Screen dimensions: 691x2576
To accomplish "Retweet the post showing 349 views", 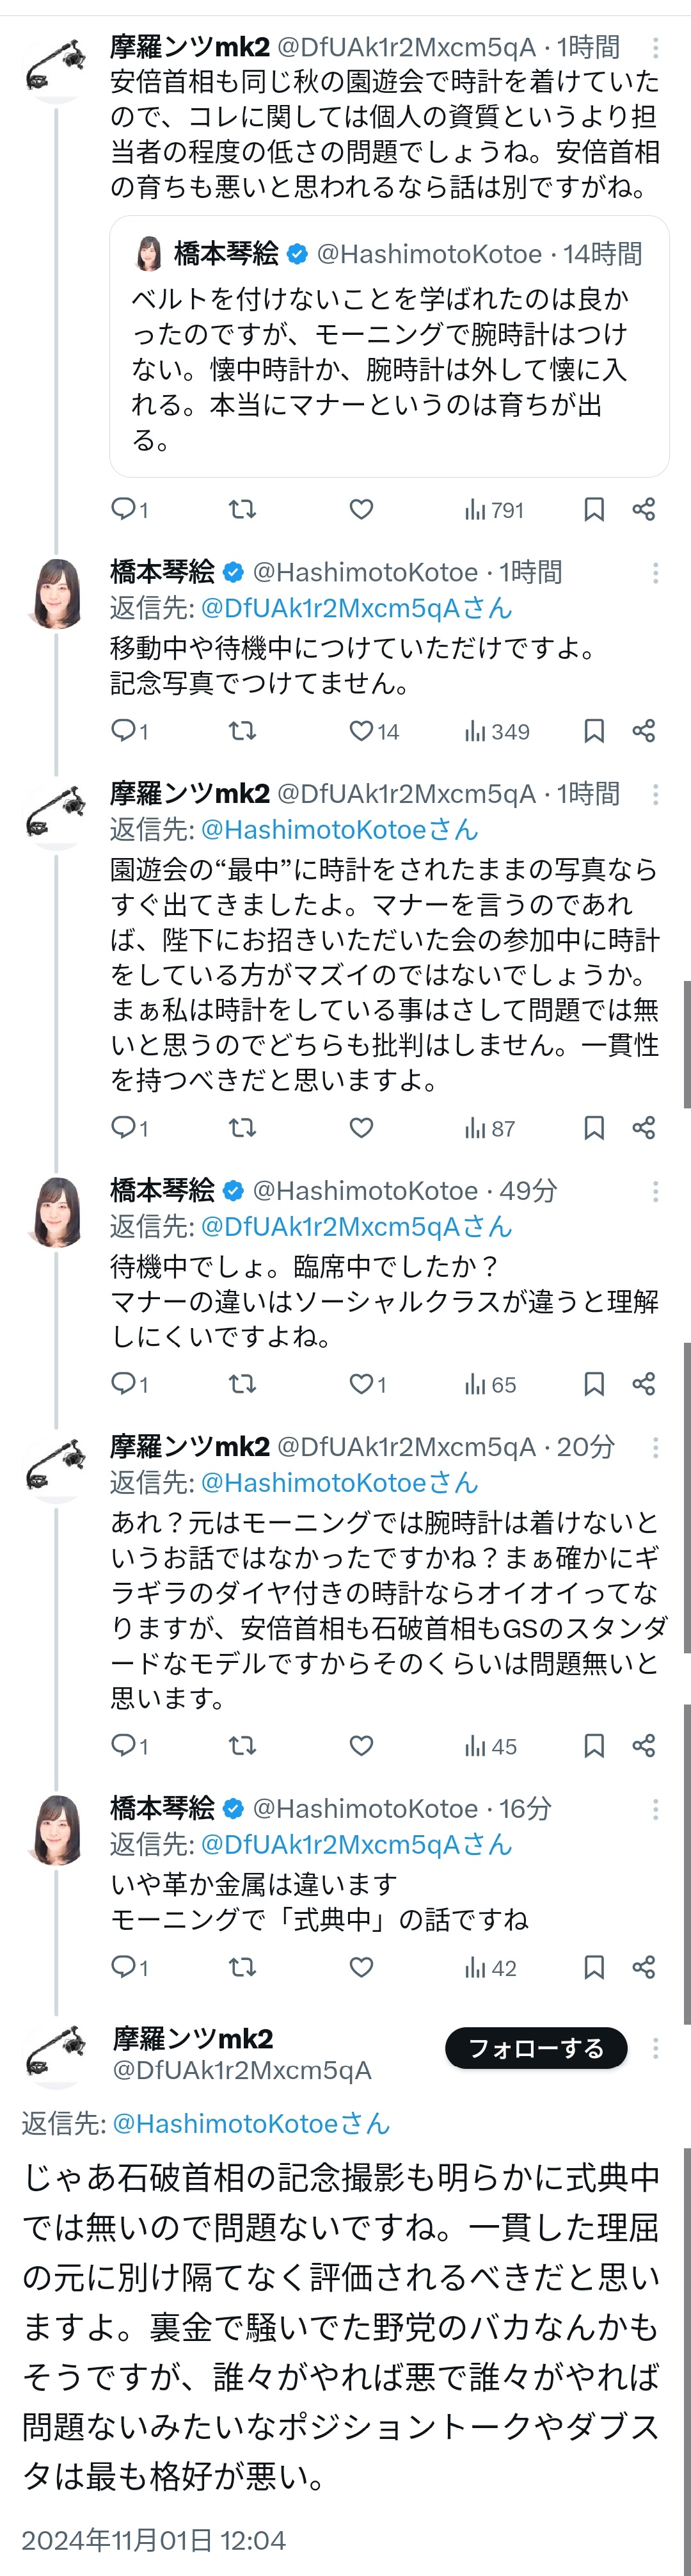I will 242,731.
